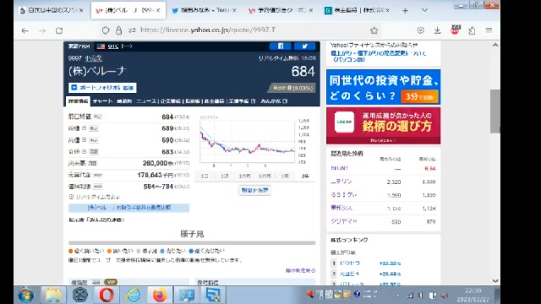Open a new browser tab with plus

click(405, 11)
